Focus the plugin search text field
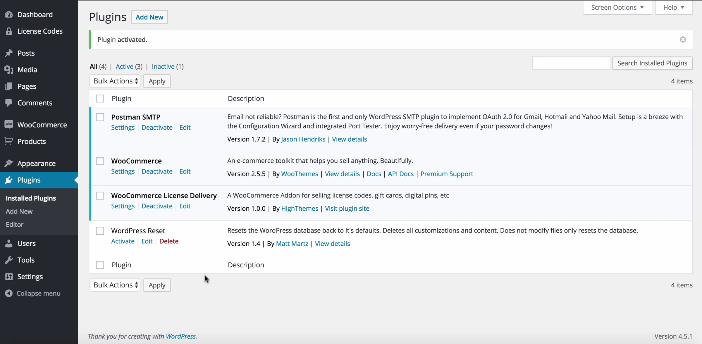 click(571, 63)
